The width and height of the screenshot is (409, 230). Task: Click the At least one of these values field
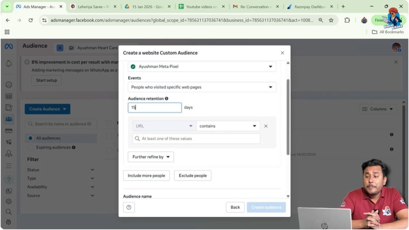coord(196,138)
